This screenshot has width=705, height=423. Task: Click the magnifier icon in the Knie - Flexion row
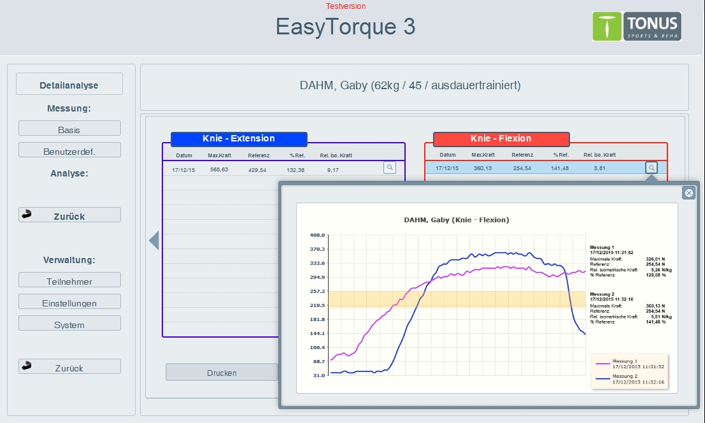pos(651,168)
